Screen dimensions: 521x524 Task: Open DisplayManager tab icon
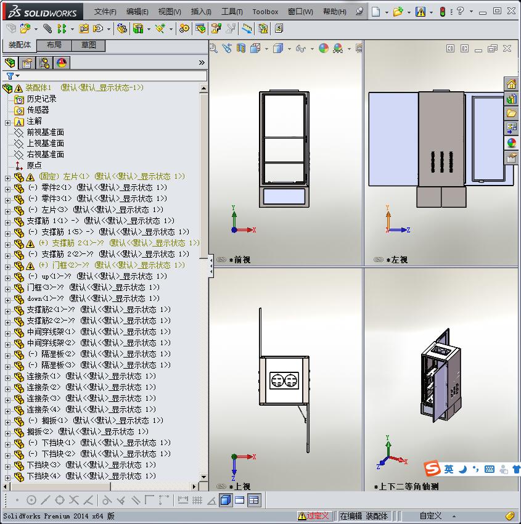click(x=62, y=63)
